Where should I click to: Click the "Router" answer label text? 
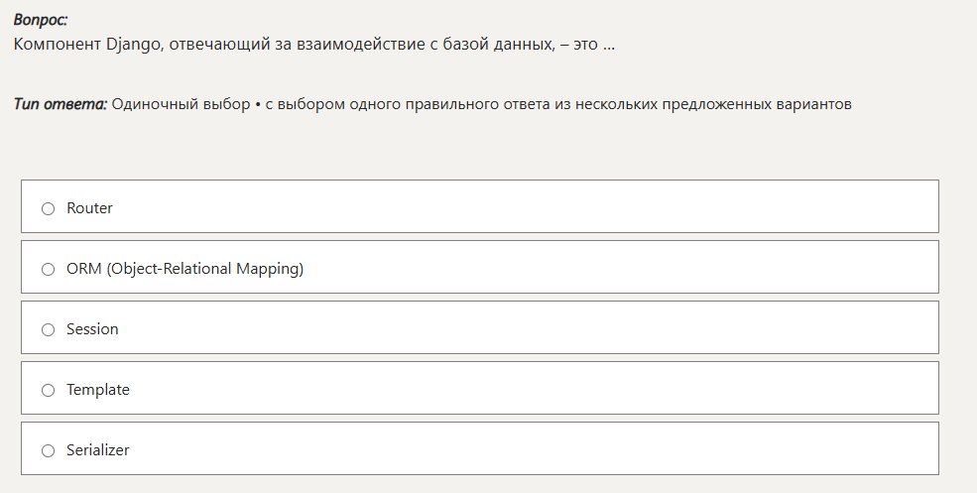pyautogui.click(x=89, y=208)
